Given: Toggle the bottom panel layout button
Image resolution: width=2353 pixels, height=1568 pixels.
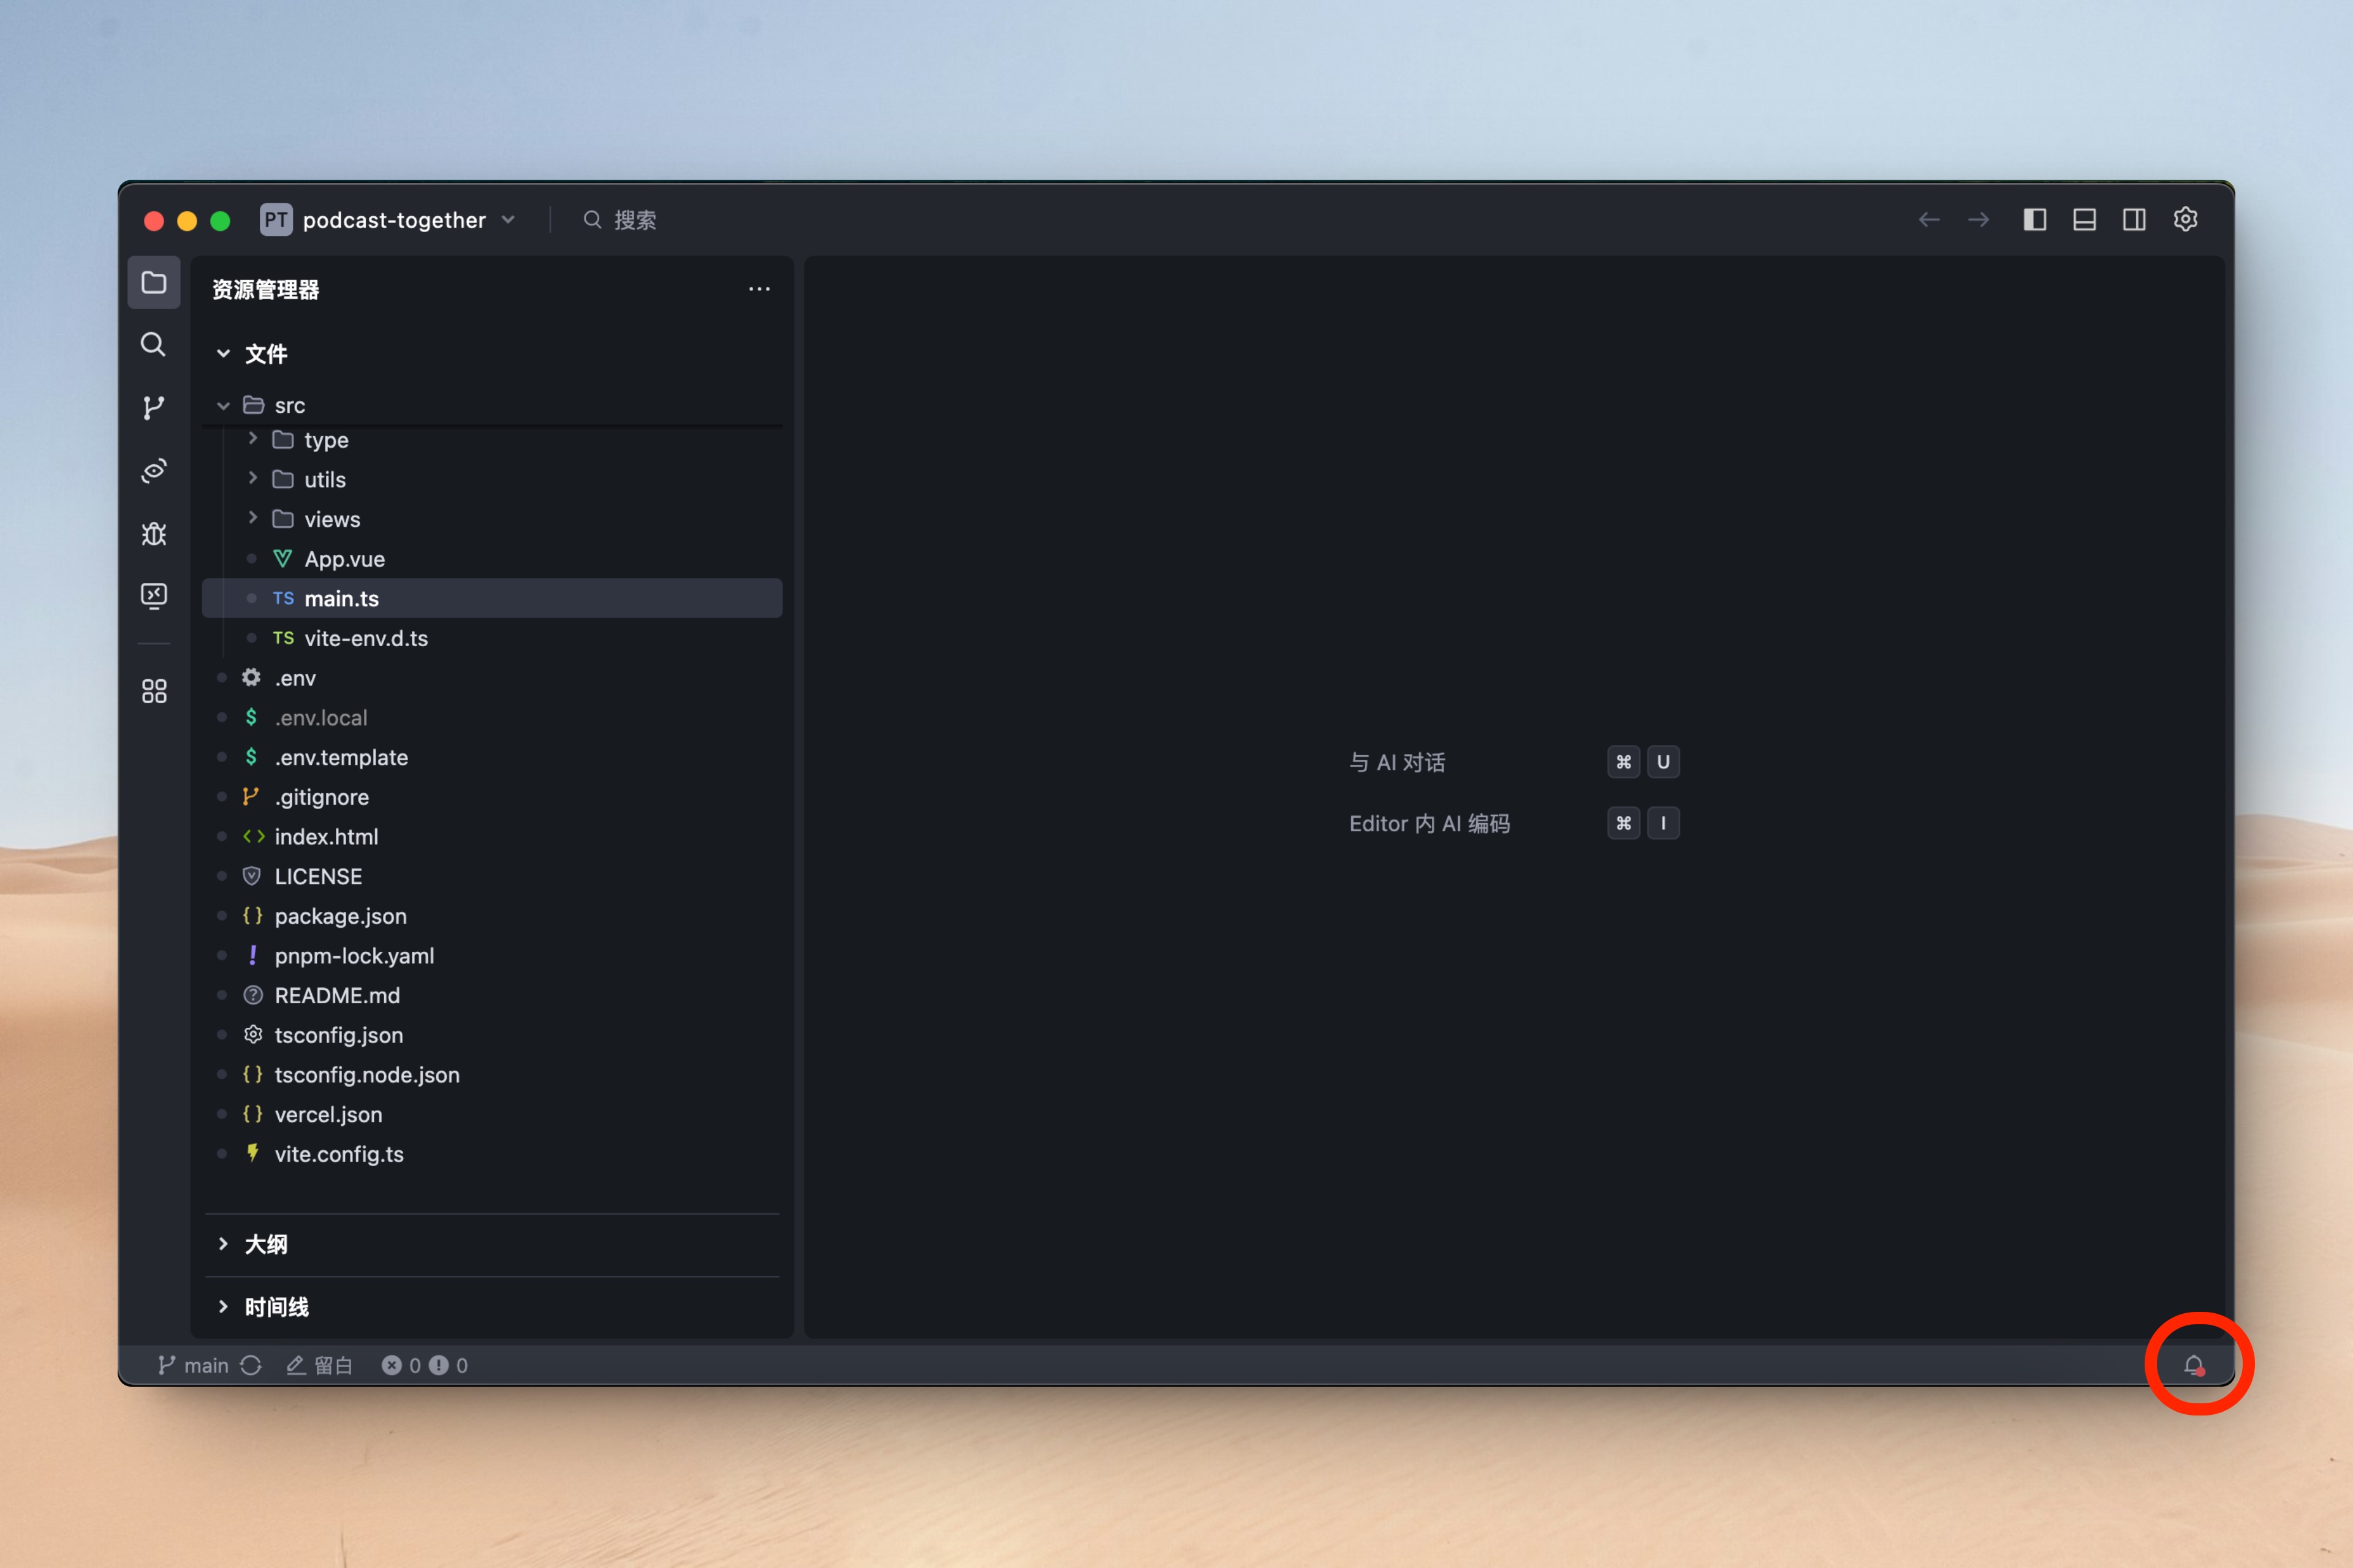Looking at the screenshot, I should [2084, 219].
